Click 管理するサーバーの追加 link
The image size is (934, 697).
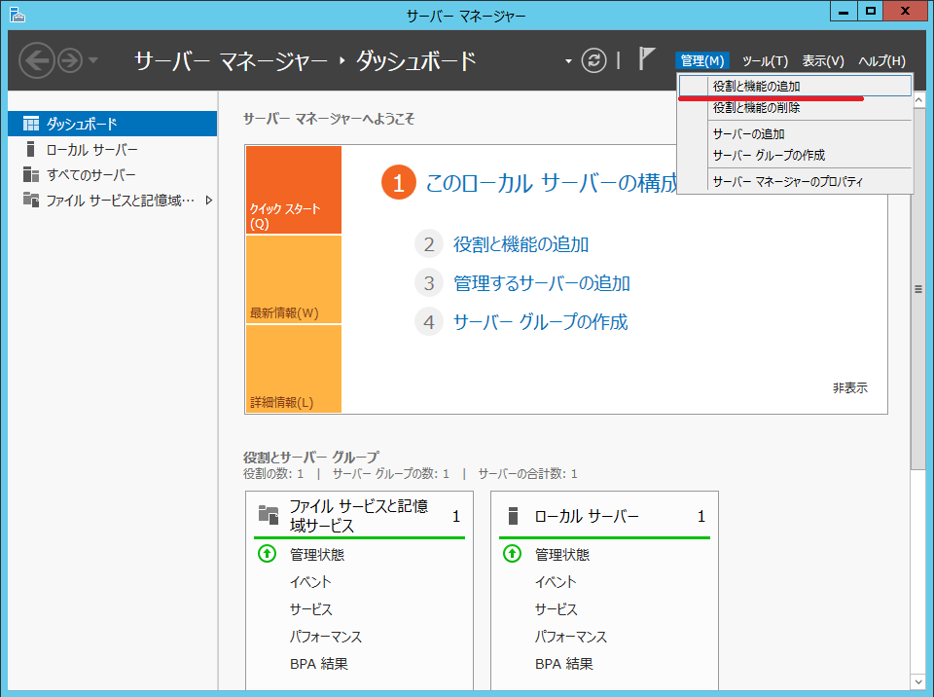[542, 283]
